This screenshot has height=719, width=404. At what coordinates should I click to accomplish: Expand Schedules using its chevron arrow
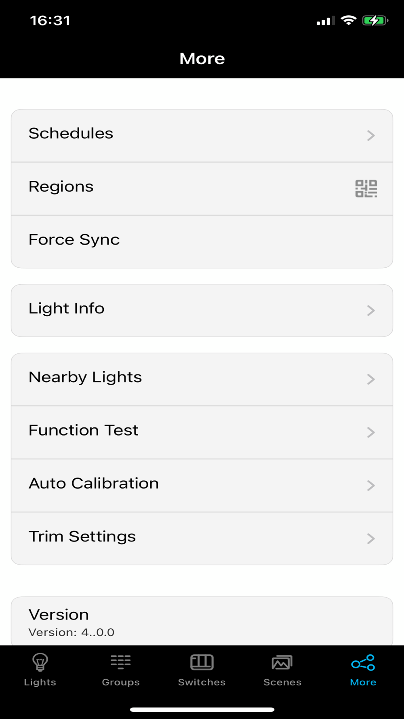click(x=371, y=135)
